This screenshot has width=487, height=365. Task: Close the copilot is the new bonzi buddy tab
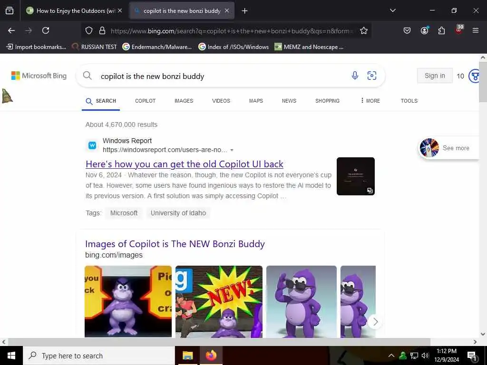click(x=227, y=10)
